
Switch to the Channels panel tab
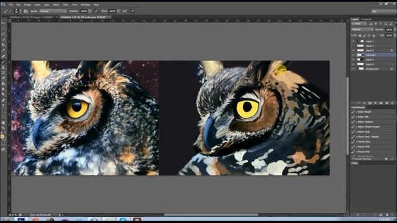pyautogui.click(x=366, y=19)
